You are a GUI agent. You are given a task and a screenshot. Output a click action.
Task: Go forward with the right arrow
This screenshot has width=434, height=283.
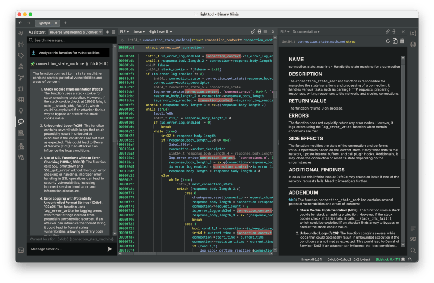(29, 23)
